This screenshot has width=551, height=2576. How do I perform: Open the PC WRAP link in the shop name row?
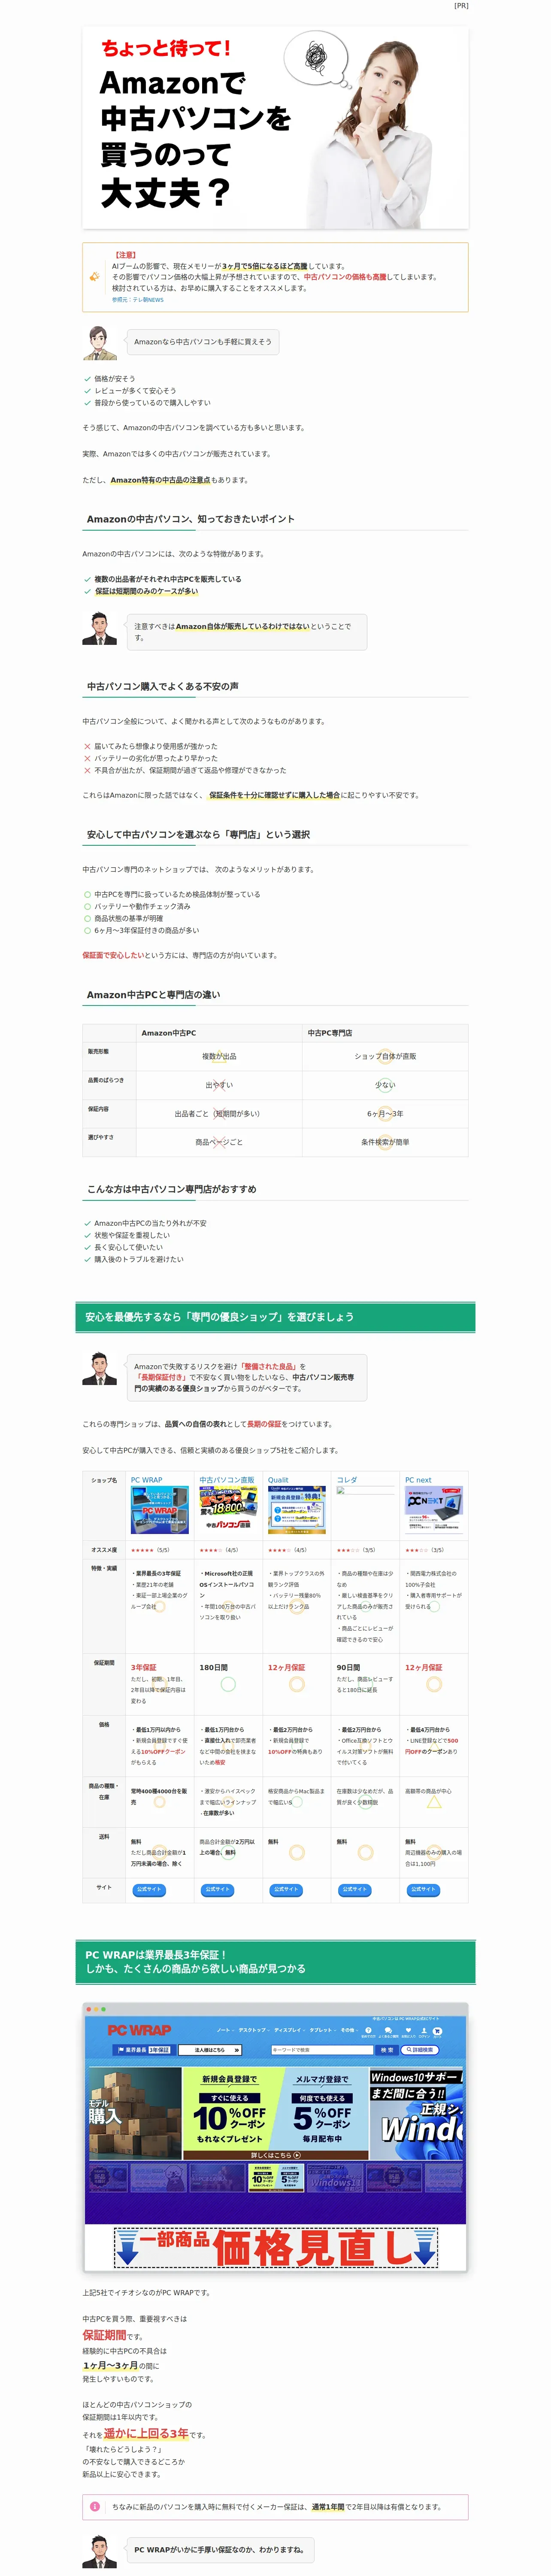pos(146,1479)
